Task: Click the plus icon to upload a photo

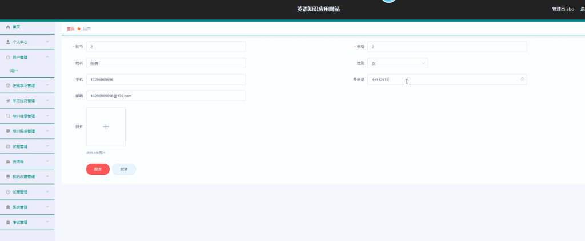Action: (x=106, y=126)
